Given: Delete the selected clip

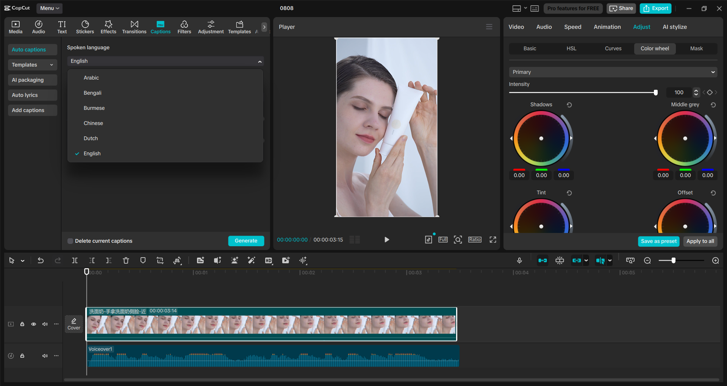Looking at the screenshot, I should 126,260.
